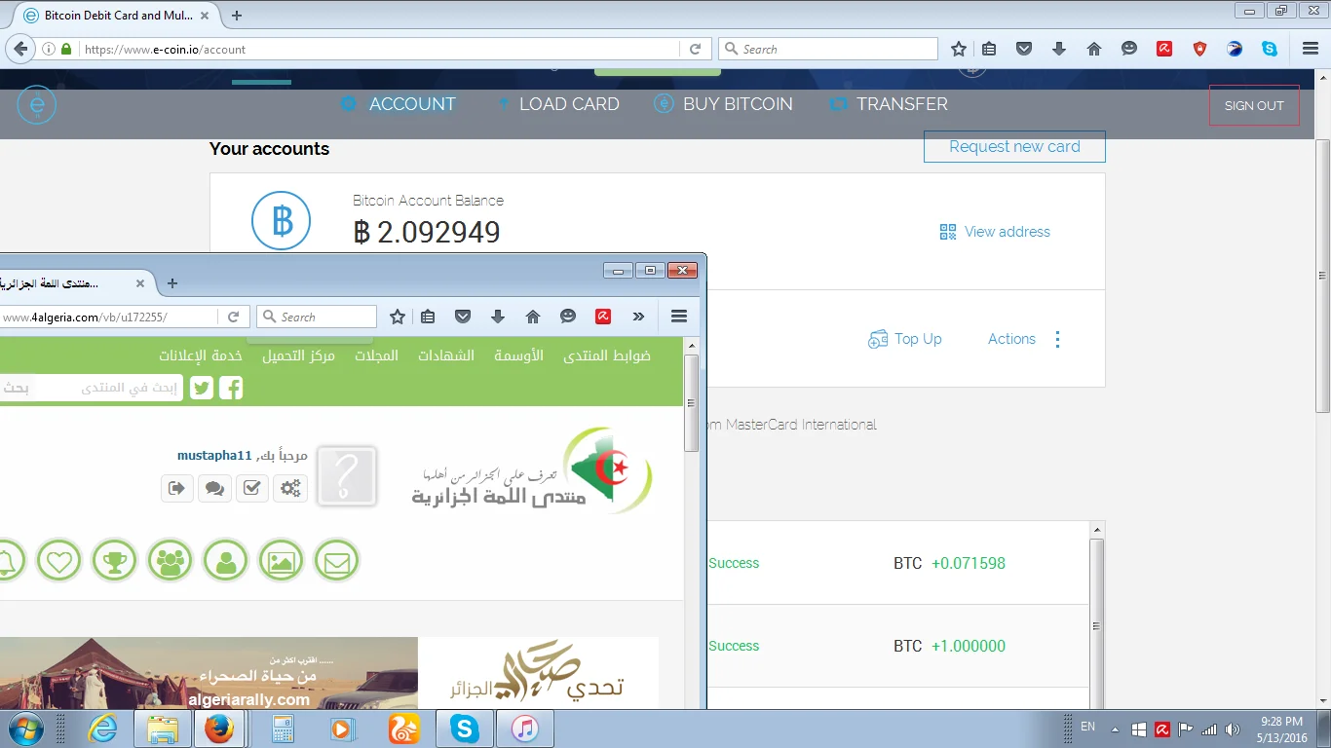Viewport: 1331px width, 748px height.
Task: Switch to BUY BITCOIN tab
Action: pyautogui.click(x=737, y=104)
